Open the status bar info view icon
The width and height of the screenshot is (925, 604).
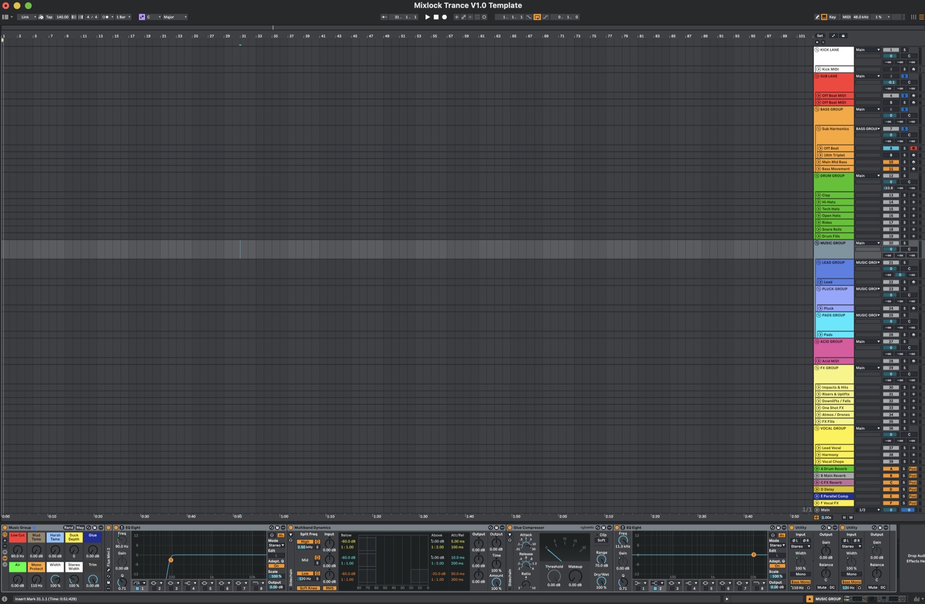[5, 598]
